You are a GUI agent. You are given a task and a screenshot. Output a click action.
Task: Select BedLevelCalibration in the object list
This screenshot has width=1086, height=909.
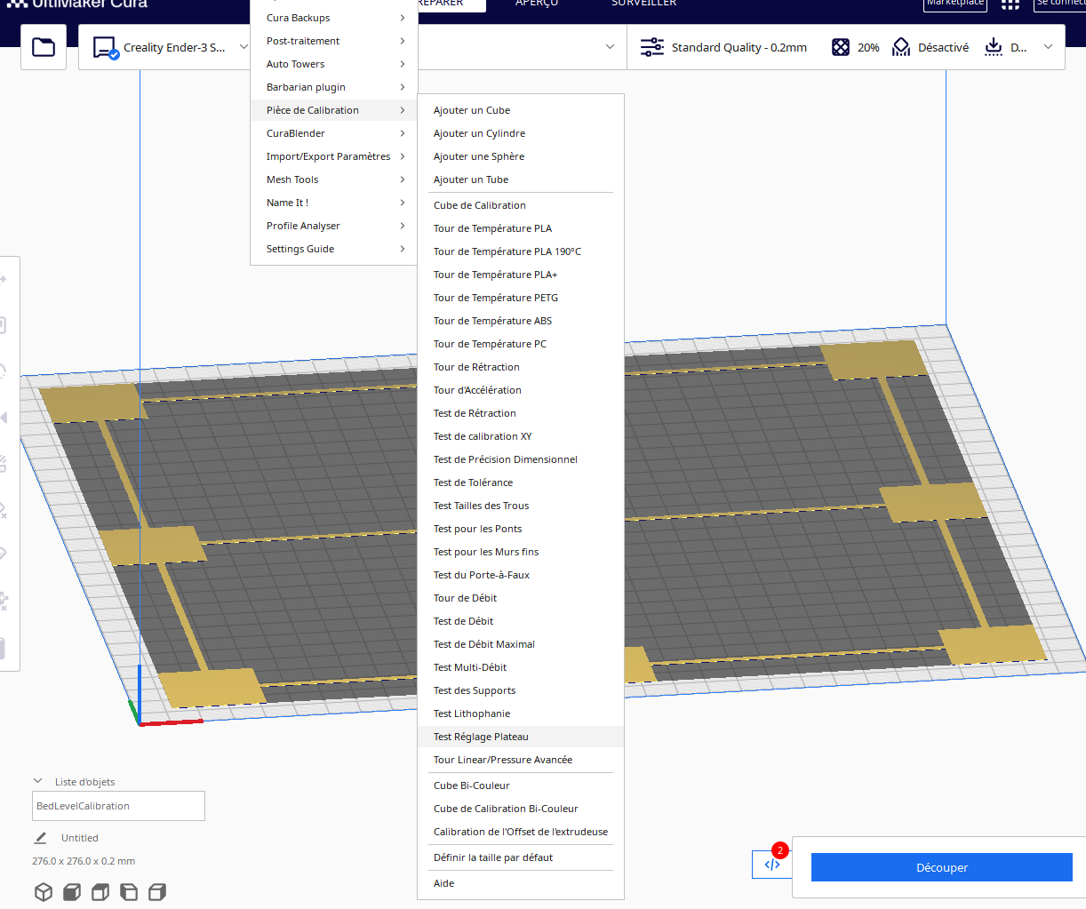[x=118, y=806]
